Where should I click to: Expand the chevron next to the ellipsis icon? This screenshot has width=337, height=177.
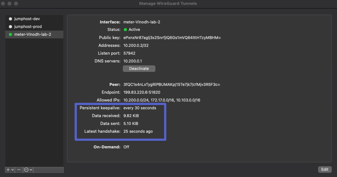(31, 170)
